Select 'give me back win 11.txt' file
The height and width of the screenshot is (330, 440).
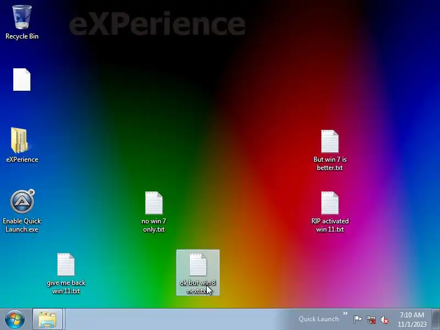(x=66, y=273)
